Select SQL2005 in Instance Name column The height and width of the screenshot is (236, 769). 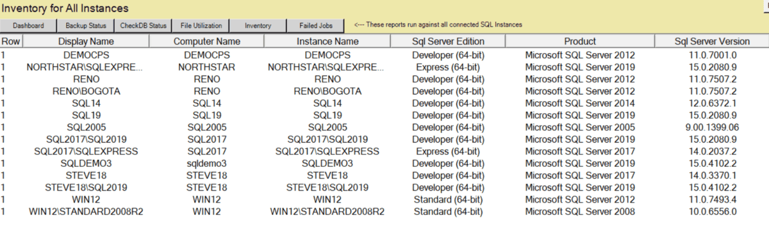(327, 127)
